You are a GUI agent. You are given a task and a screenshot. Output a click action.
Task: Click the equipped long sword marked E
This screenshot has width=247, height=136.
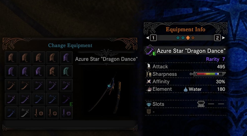coord(66,99)
